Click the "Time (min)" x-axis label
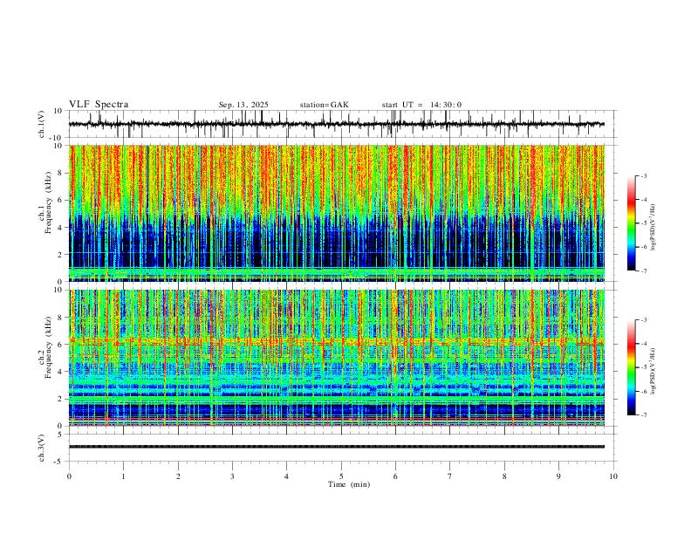Screen dimensions: 691x534 coord(349,484)
